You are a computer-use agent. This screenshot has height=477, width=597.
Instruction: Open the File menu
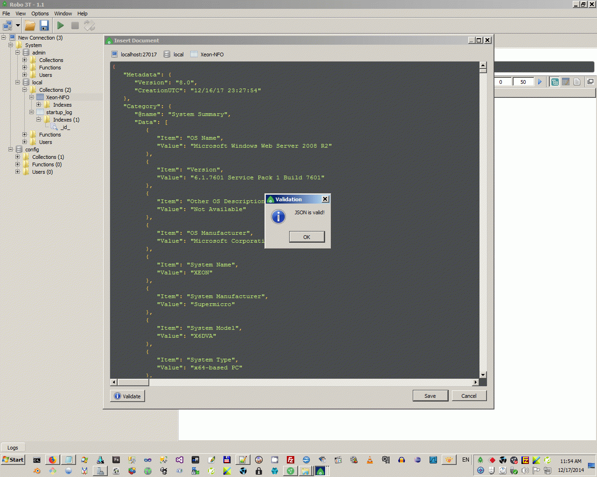[x=6, y=14]
